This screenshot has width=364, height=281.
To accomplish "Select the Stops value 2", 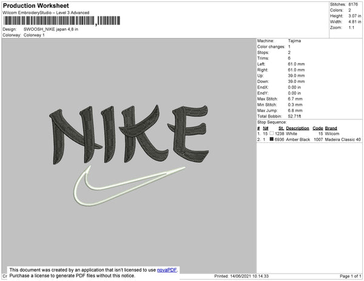I will (x=289, y=52).
